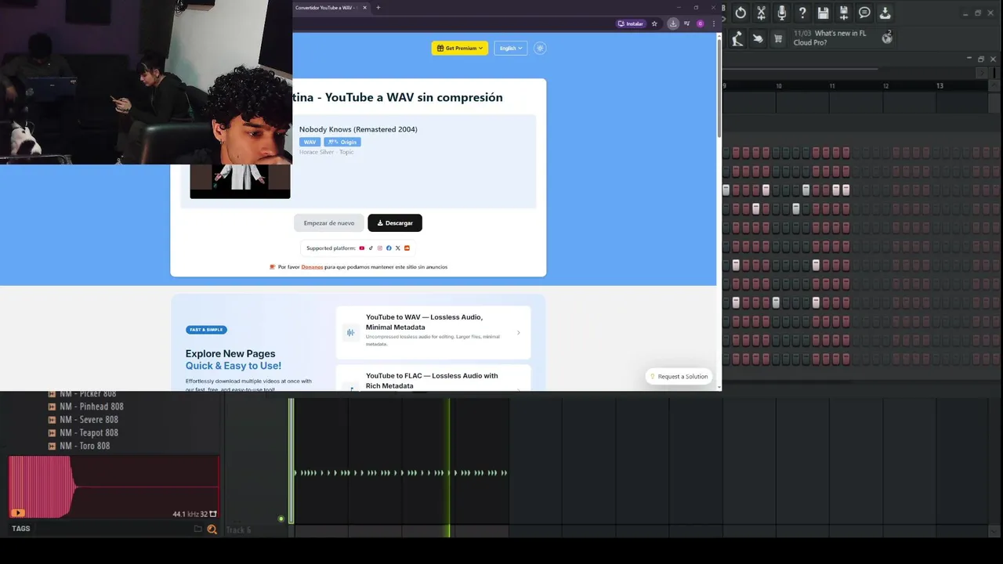This screenshot has height=564, width=1003.
Task: Click bar 12 on the FL Studio timeline ruler
Action: tap(885, 85)
